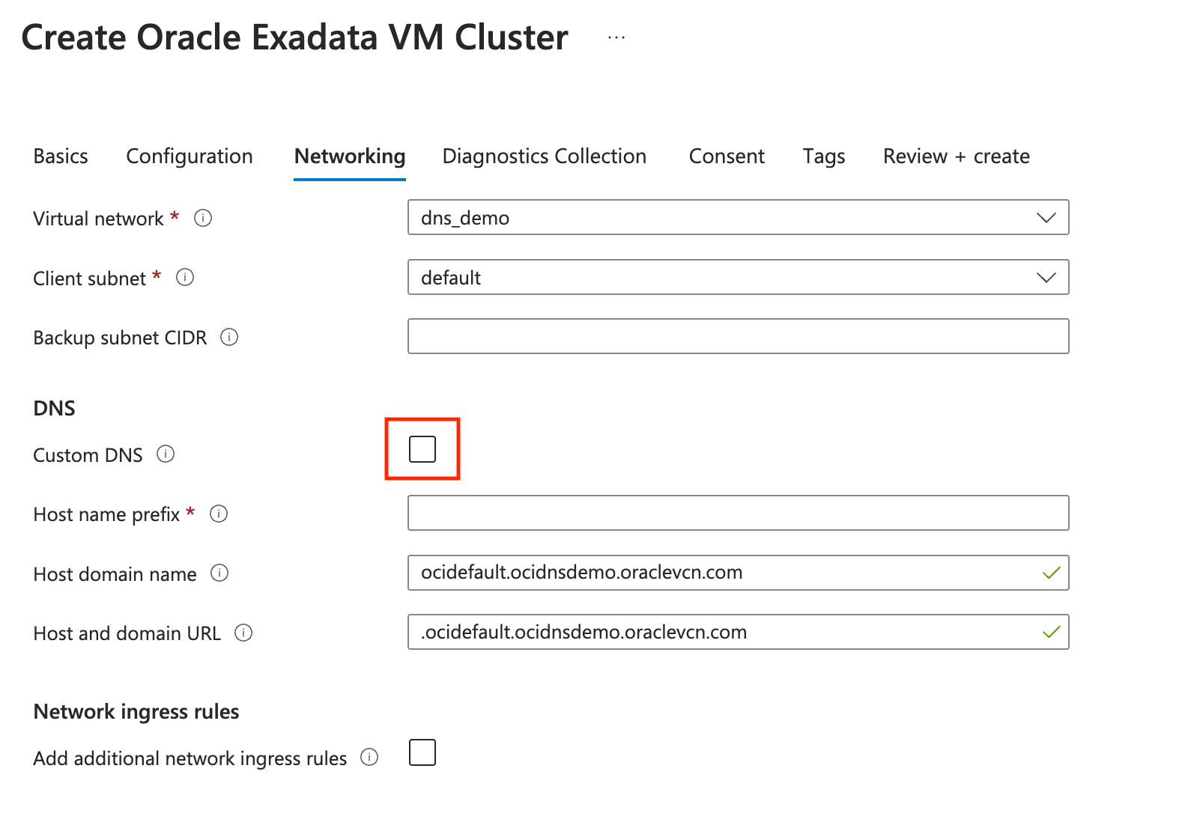Expand the Virtual network dropdown

pyautogui.click(x=738, y=217)
